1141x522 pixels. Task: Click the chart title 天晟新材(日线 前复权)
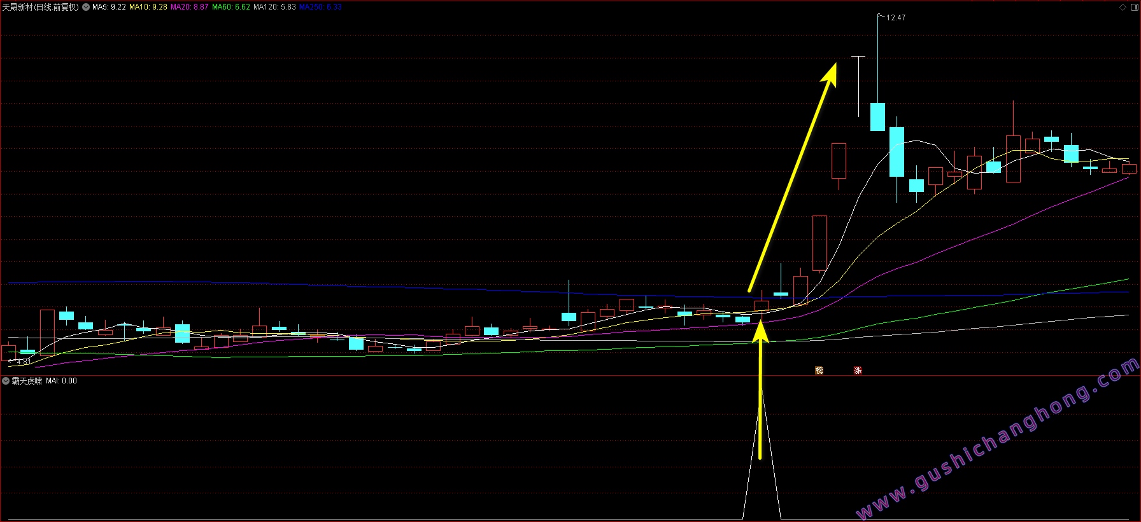click(41, 7)
